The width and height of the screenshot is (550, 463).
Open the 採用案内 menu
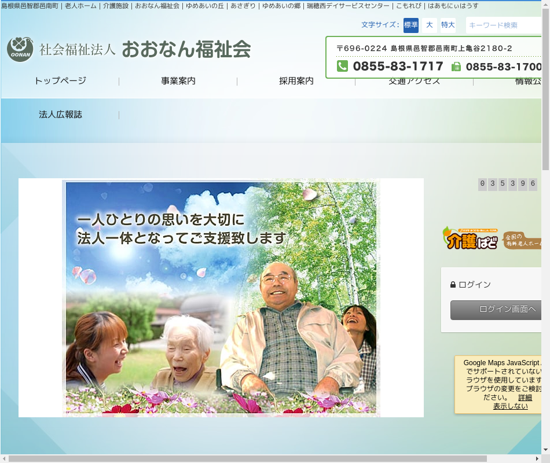(x=296, y=81)
